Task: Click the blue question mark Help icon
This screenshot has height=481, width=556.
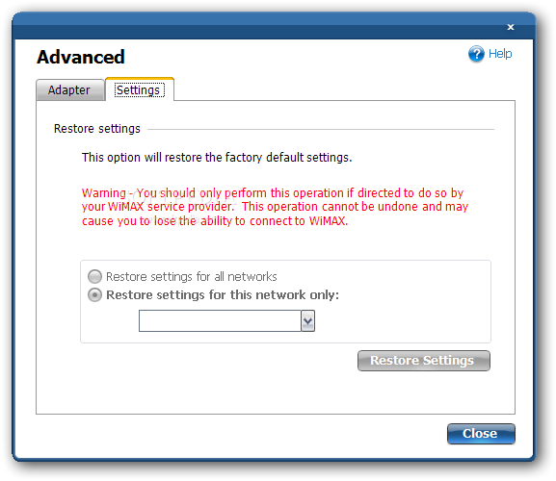Action: tap(476, 54)
